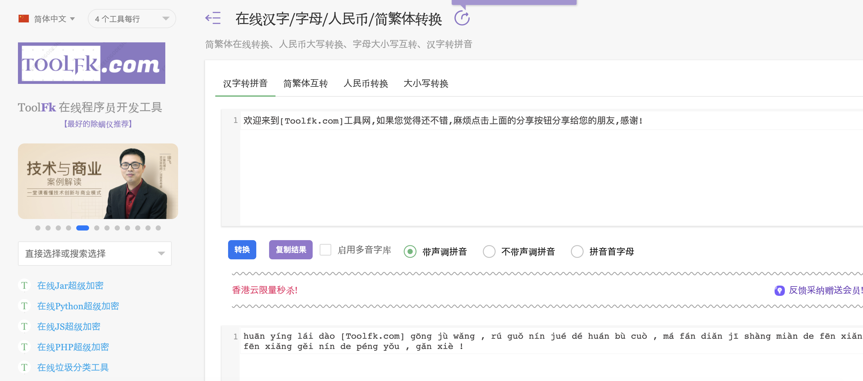
Task: Select the active blue carousel dot
Action: click(x=83, y=228)
